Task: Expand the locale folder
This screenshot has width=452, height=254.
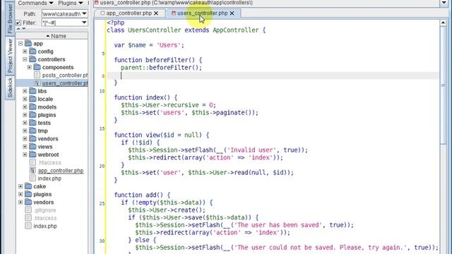Action: pos(25,99)
